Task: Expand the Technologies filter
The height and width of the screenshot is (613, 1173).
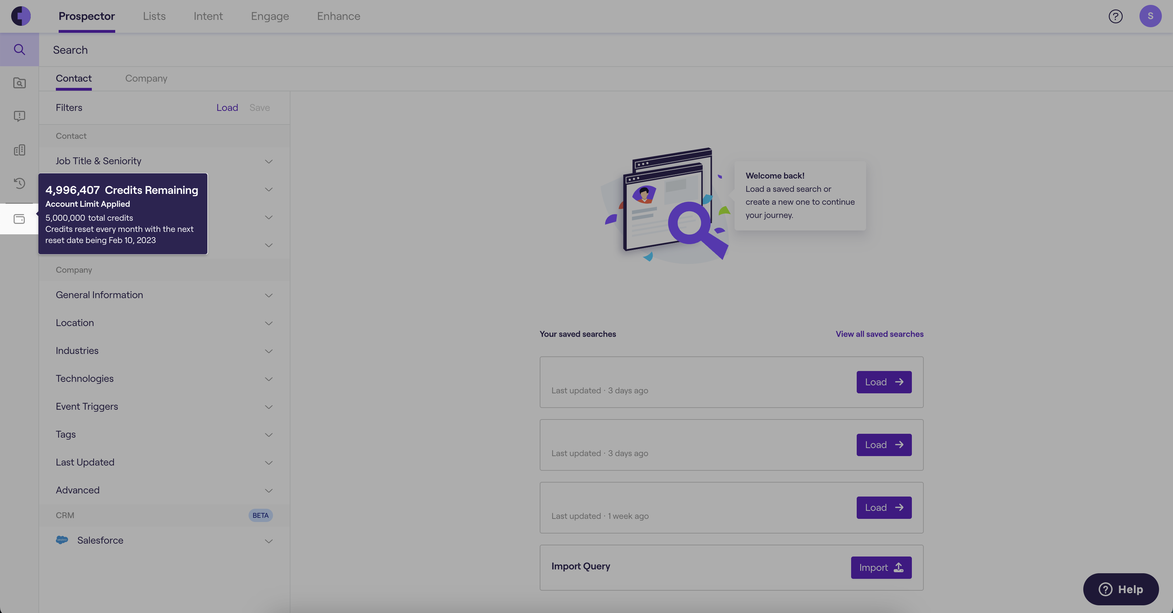Action: click(x=164, y=379)
